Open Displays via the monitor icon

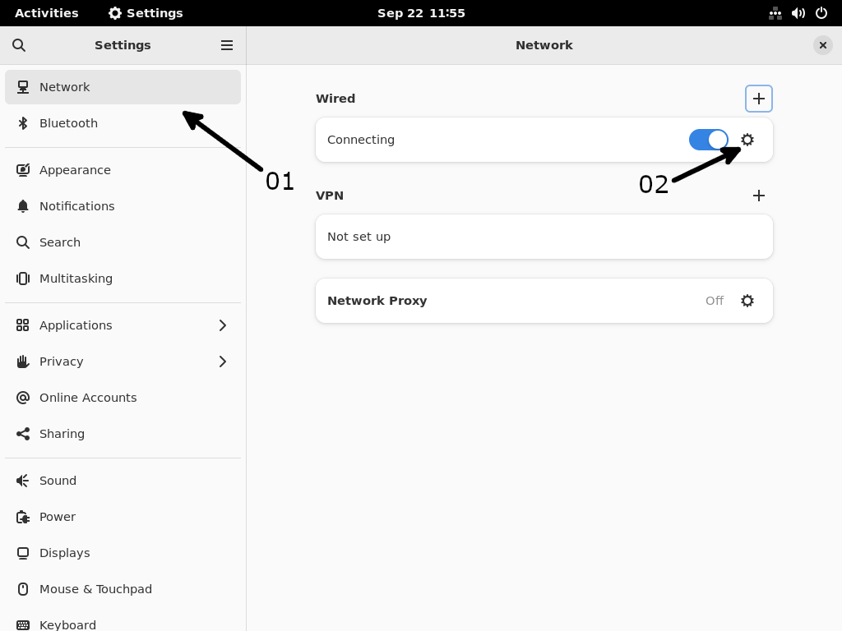click(23, 552)
